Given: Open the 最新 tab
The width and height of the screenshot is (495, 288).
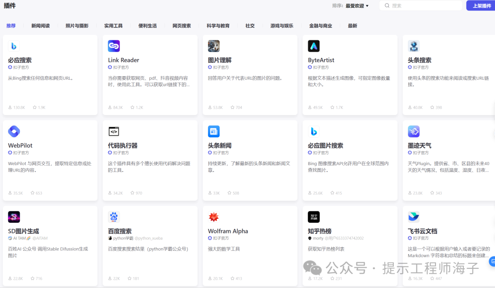Looking at the screenshot, I should pyautogui.click(x=352, y=26).
